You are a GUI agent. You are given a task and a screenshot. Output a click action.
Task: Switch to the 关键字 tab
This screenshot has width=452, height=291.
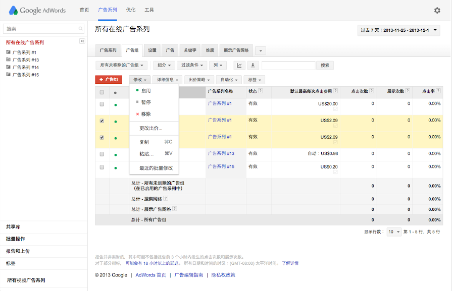[190, 50]
